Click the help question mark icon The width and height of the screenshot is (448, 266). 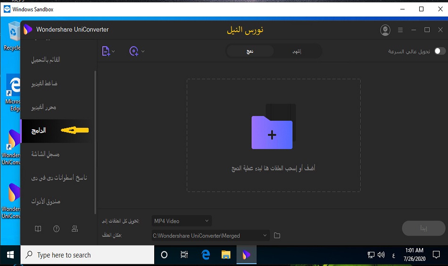click(57, 229)
